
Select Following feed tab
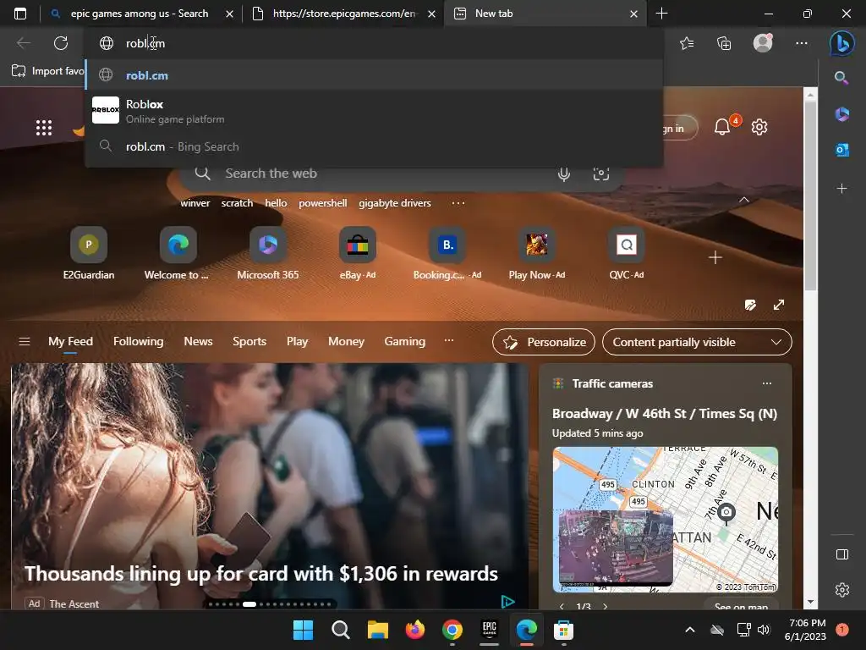coord(138,342)
